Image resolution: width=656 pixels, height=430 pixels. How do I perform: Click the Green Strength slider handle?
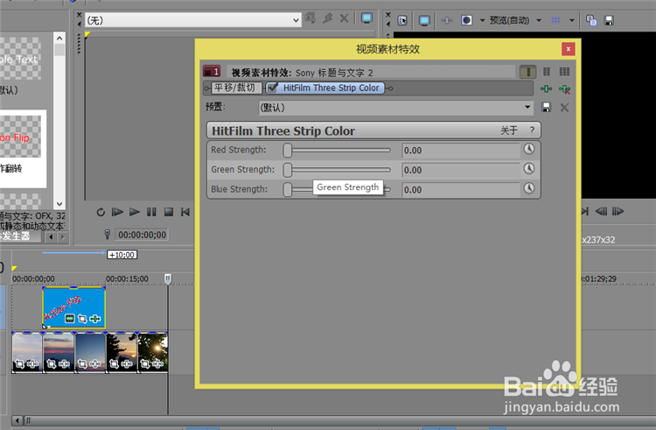[288, 170]
